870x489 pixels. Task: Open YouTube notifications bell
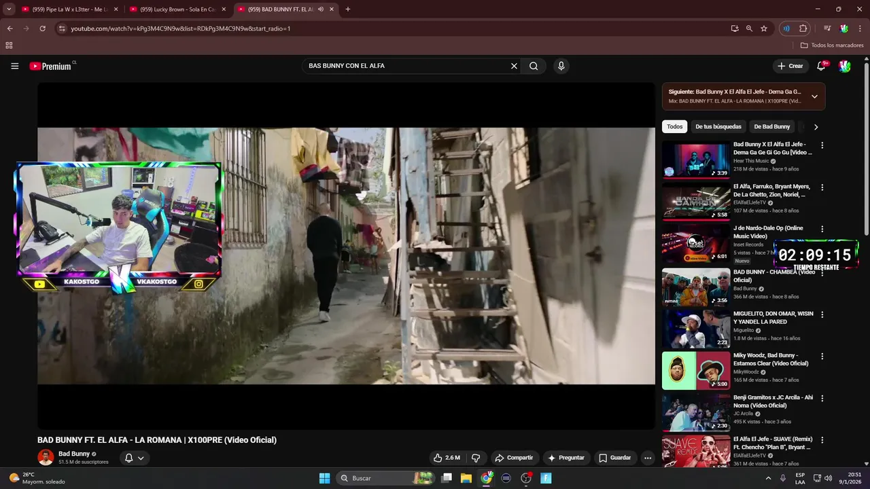pyautogui.click(x=822, y=66)
